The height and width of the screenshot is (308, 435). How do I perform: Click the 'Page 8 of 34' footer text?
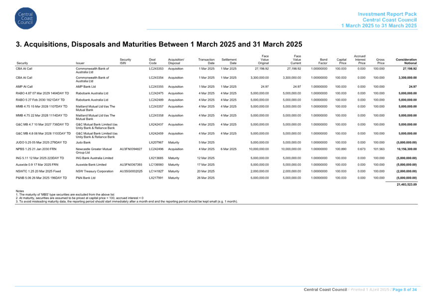tap(405, 290)
